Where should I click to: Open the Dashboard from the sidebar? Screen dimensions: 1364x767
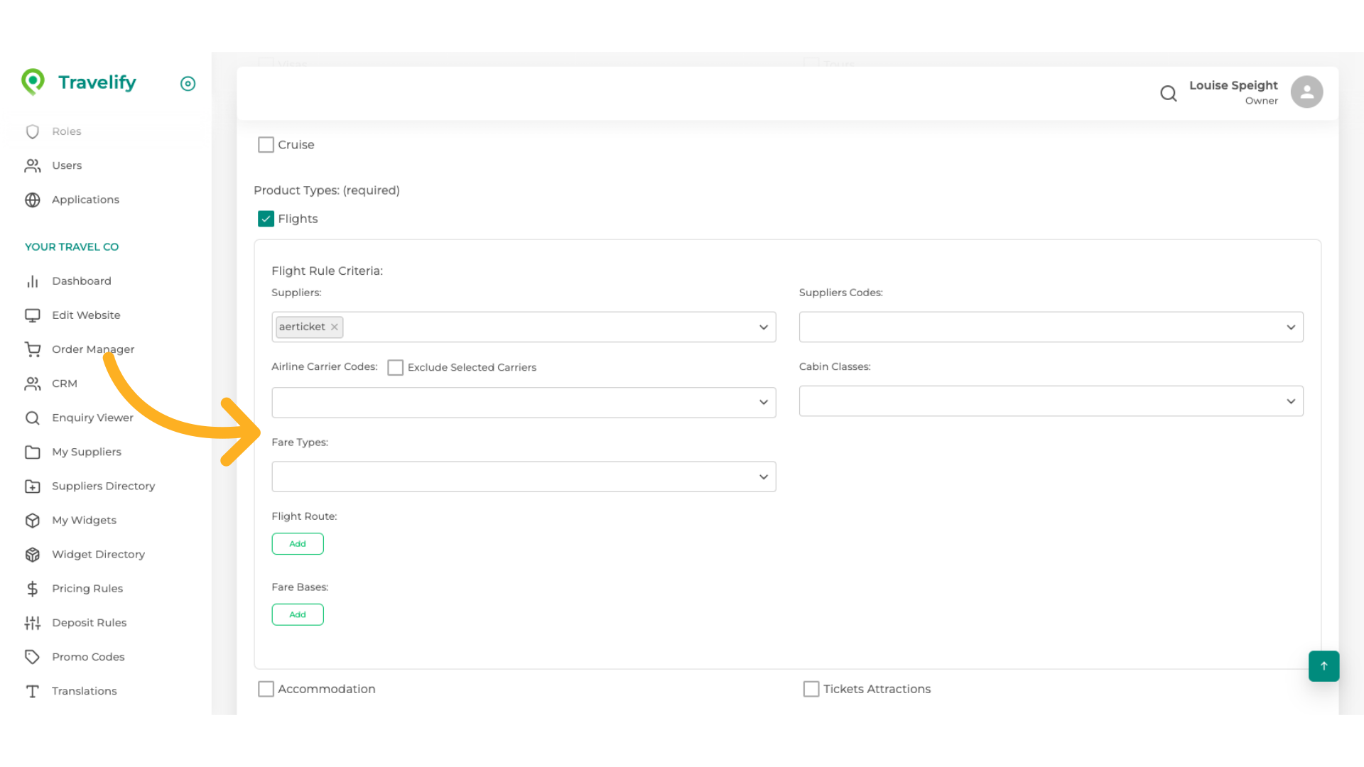point(81,281)
